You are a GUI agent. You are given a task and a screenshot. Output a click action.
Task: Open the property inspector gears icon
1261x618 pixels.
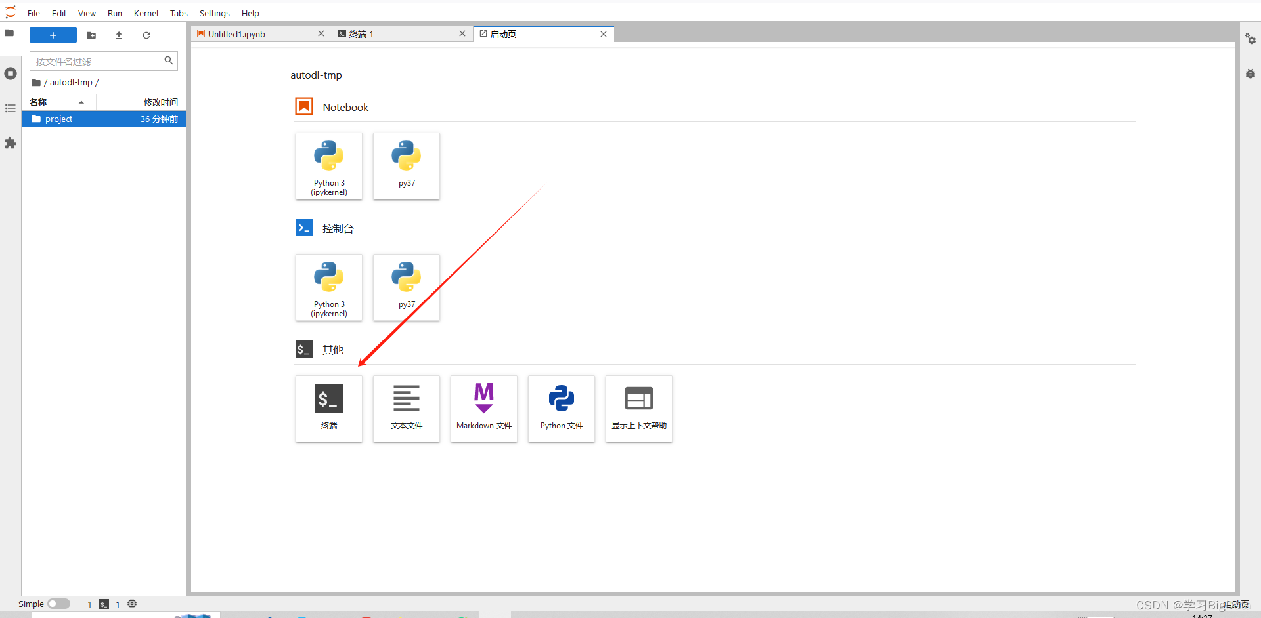coord(1250,39)
